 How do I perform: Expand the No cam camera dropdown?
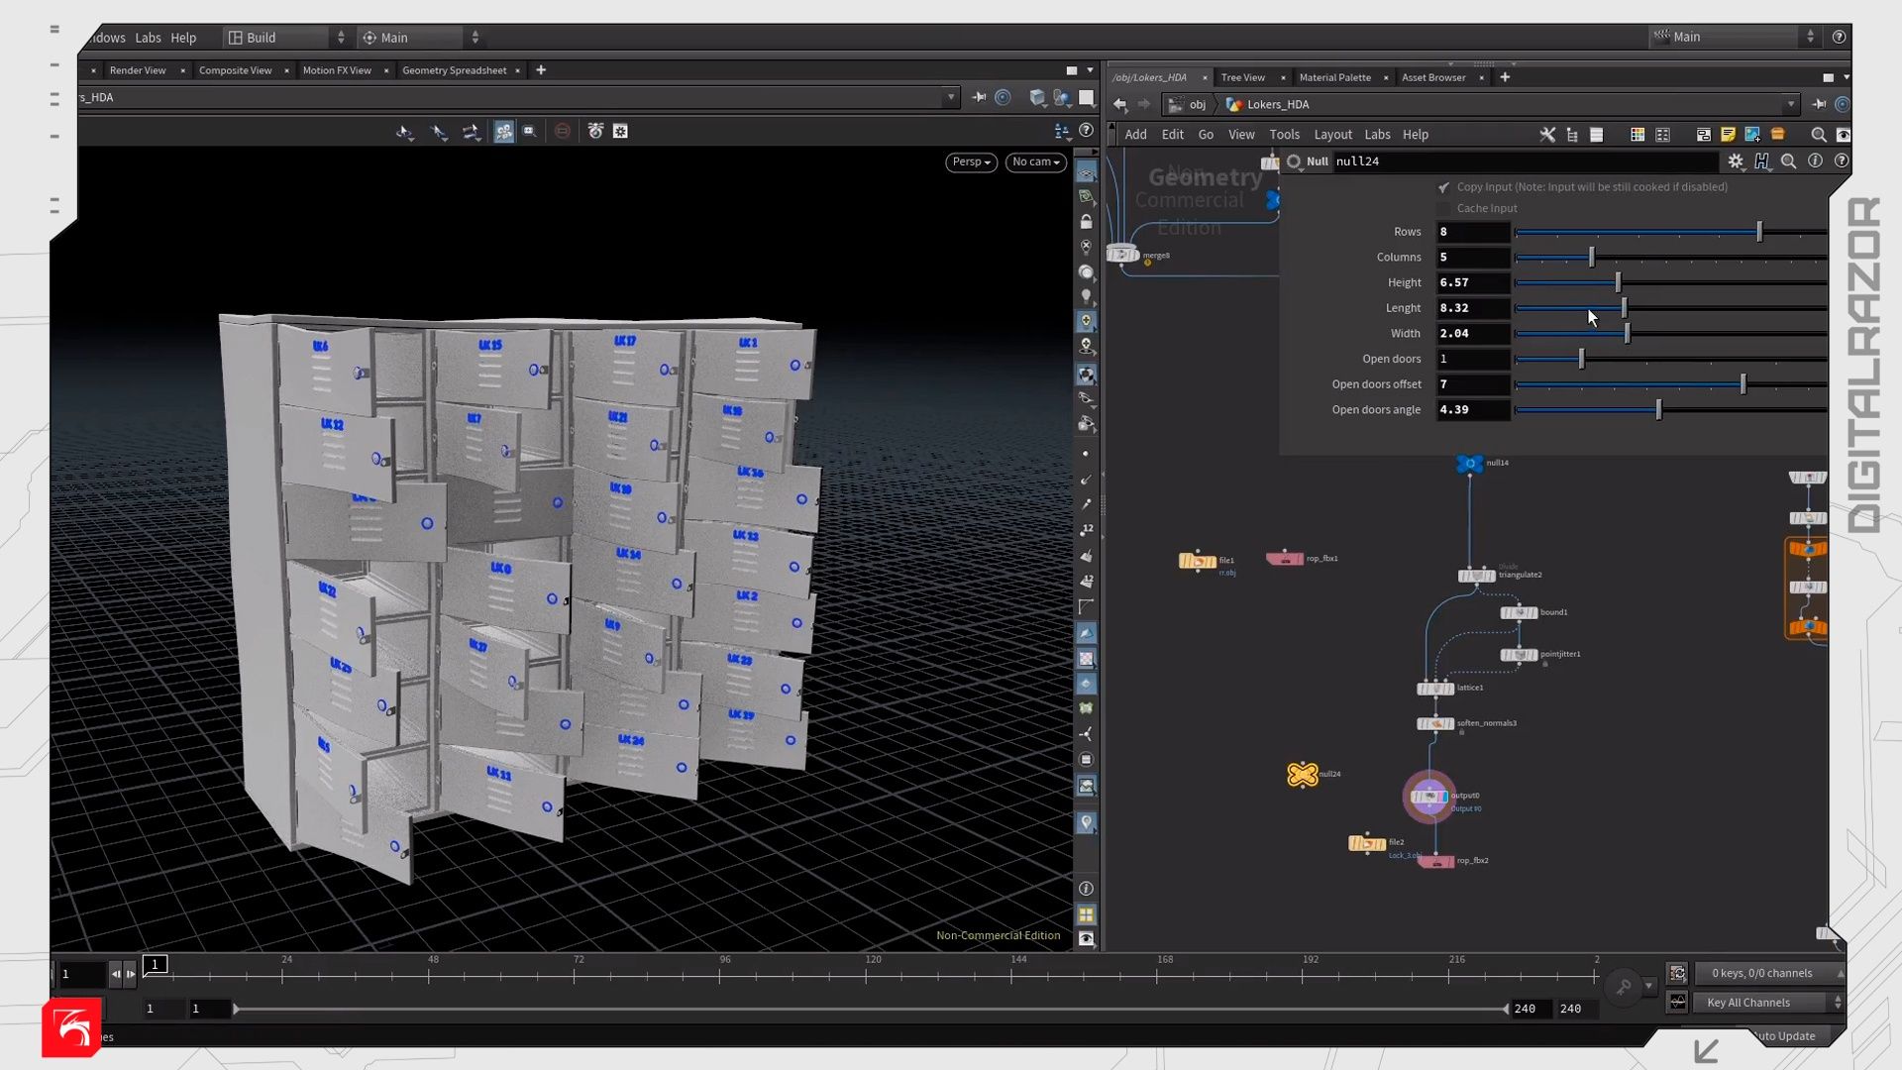pos(1035,161)
